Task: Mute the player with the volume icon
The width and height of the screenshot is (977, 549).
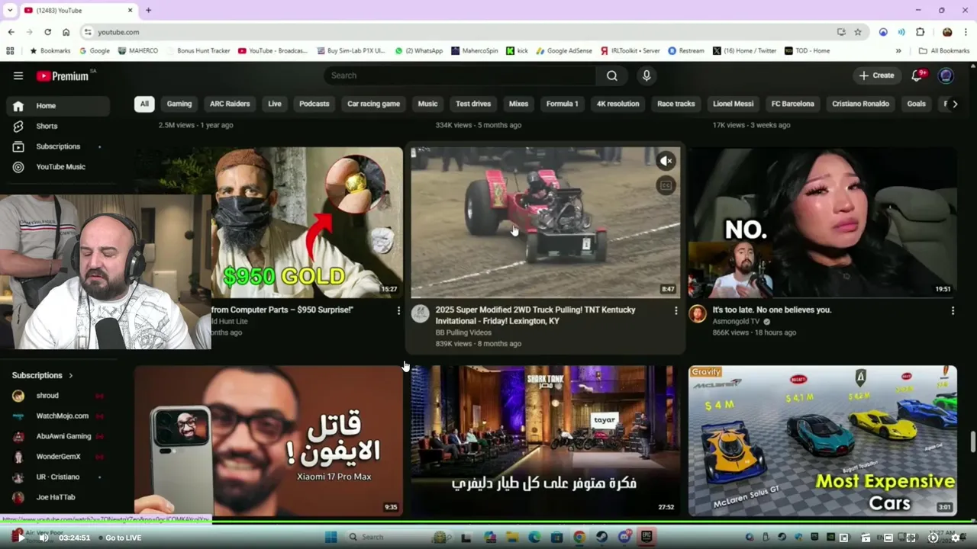Action: (44, 538)
